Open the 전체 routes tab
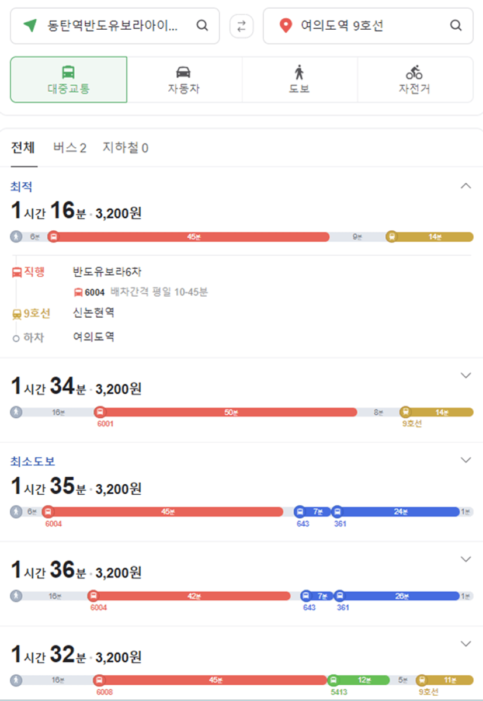Image resolution: width=483 pixels, height=701 pixels. click(23, 147)
